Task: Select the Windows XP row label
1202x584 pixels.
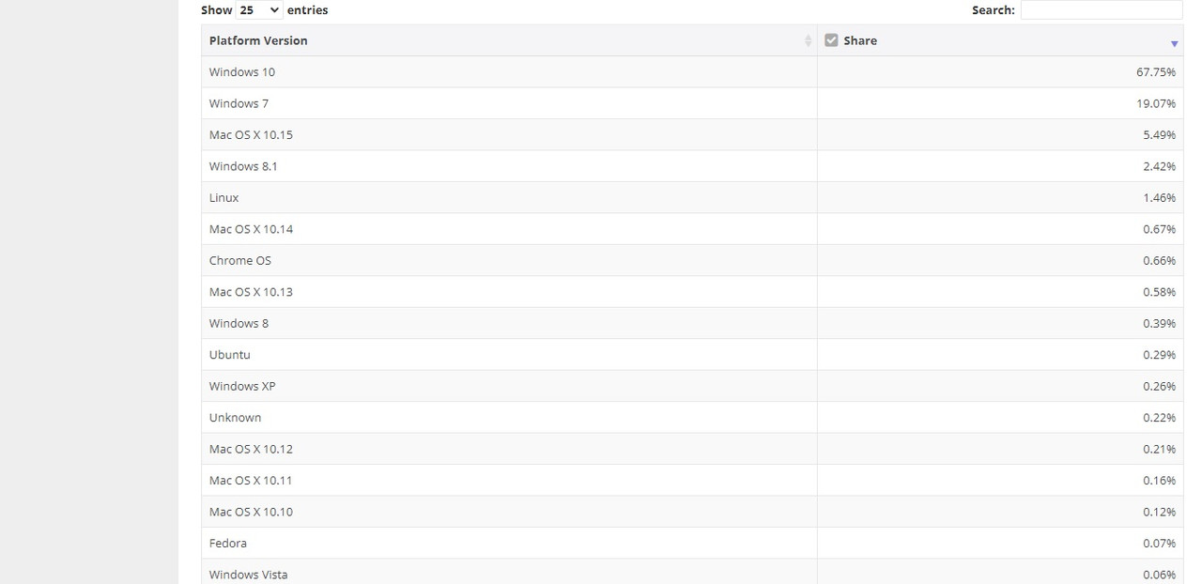Action: (242, 387)
